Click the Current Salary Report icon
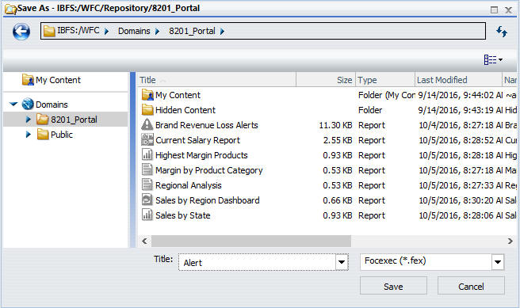The width and height of the screenshot is (520, 308). click(147, 140)
